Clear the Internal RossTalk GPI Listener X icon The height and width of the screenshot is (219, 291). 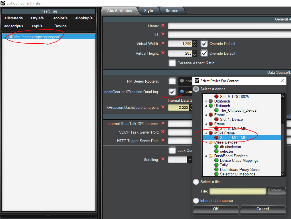[x=163, y=123]
